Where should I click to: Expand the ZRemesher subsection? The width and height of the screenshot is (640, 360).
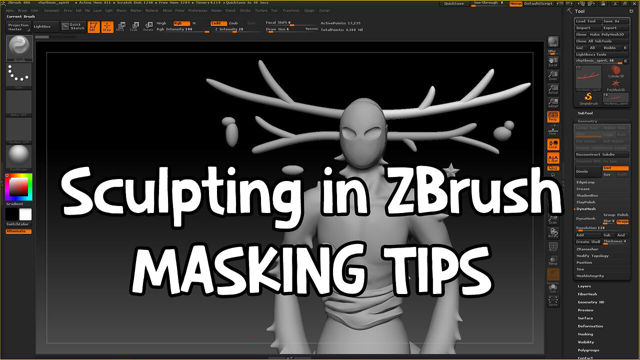point(587,249)
